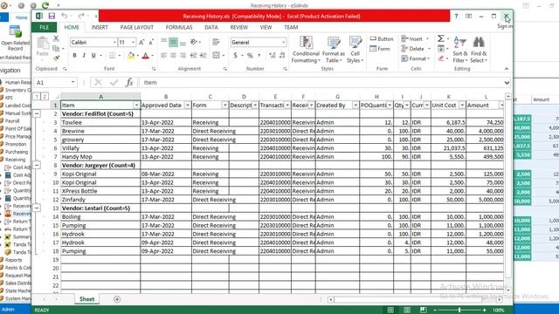Apply the yellow Fill Color bucket
The width and height of the screenshot is (559, 314).
pos(131,56)
